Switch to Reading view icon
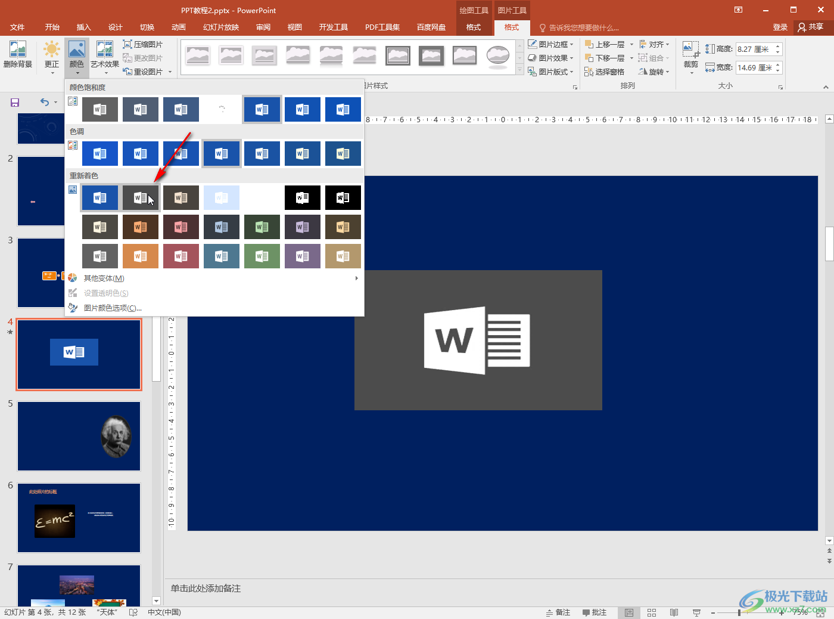834x619 pixels. pyautogui.click(x=674, y=612)
